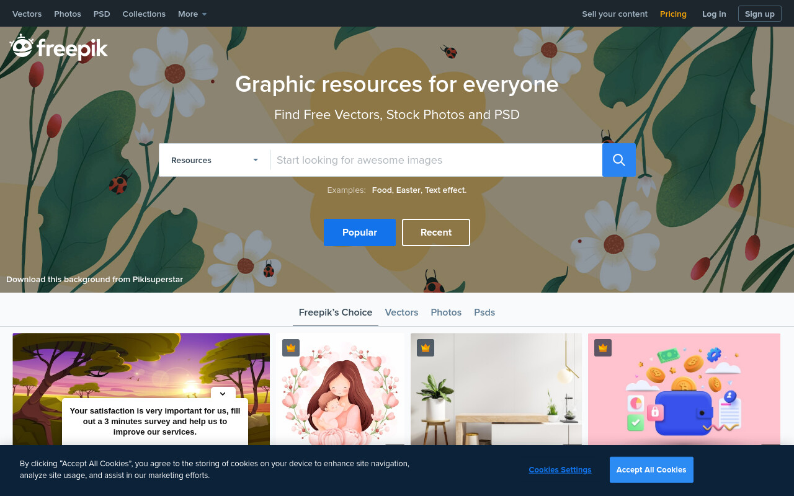Open the Pricing page
Viewport: 794px width, 496px height.
[673, 14]
